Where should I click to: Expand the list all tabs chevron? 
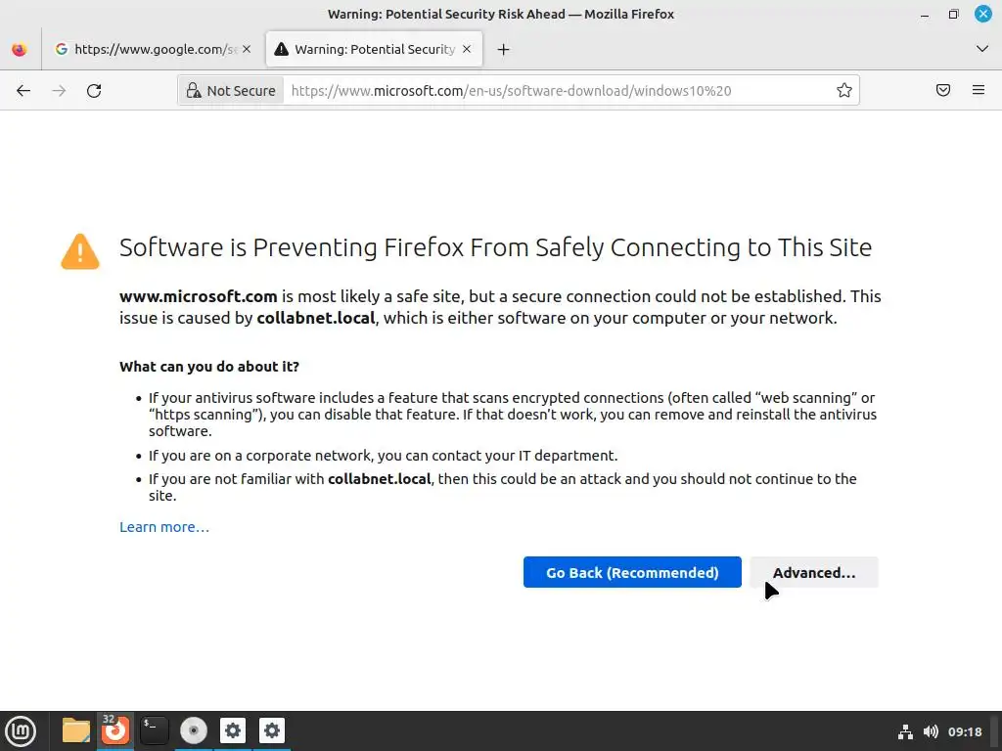click(x=981, y=49)
